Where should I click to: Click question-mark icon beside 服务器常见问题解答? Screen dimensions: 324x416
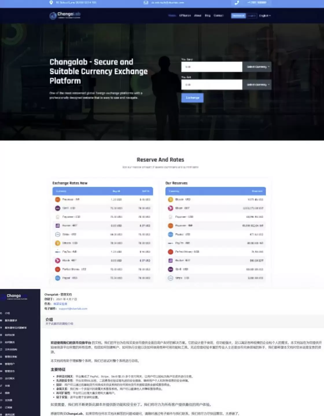click(1, 328)
